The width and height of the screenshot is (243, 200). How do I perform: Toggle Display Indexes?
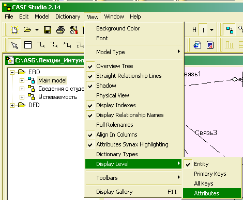tap(134, 105)
